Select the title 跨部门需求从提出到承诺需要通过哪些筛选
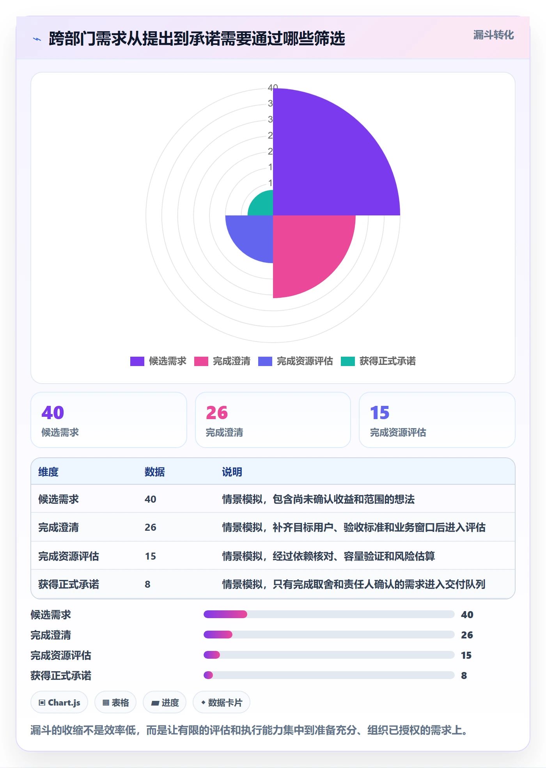 (x=197, y=39)
